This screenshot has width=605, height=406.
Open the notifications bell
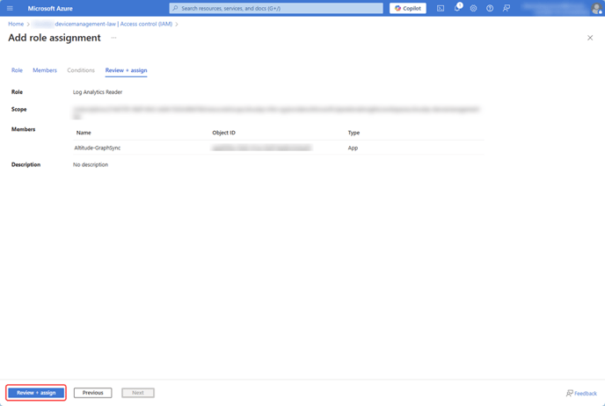coord(457,8)
